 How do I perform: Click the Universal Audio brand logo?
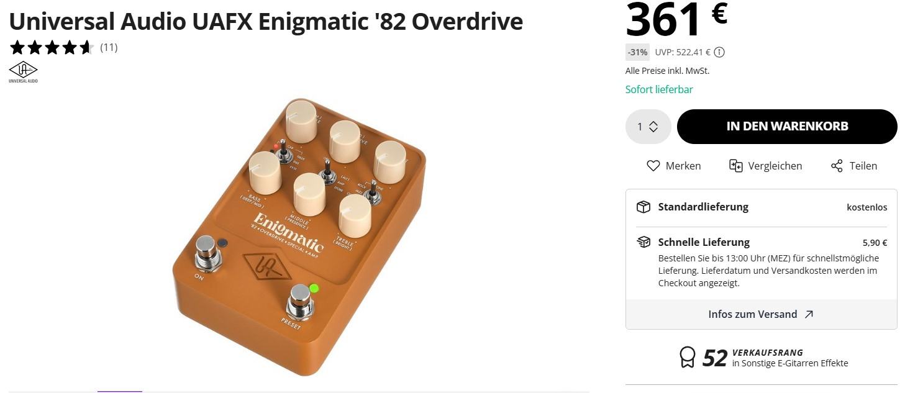coord(23,72)
